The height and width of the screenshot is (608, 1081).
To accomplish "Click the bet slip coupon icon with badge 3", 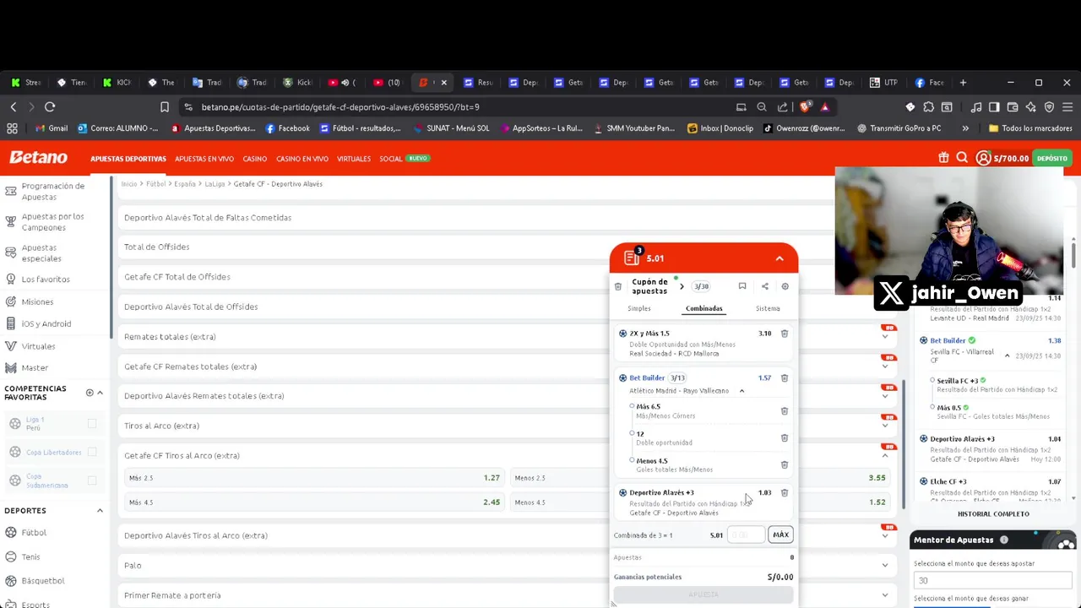I will 632,258.
